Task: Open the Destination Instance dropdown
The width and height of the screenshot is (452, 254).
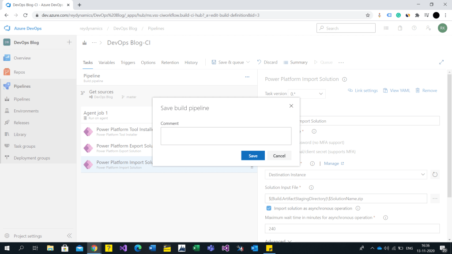Action: click(x=346, y=175)
